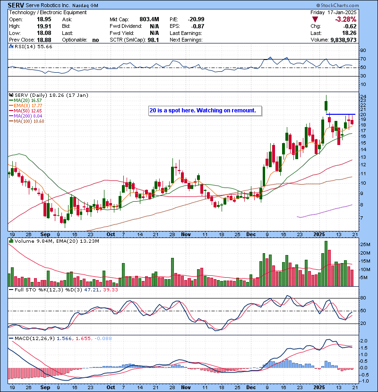
Task: Click the P/E value -20.99
Action: click(x=196, y=19)
